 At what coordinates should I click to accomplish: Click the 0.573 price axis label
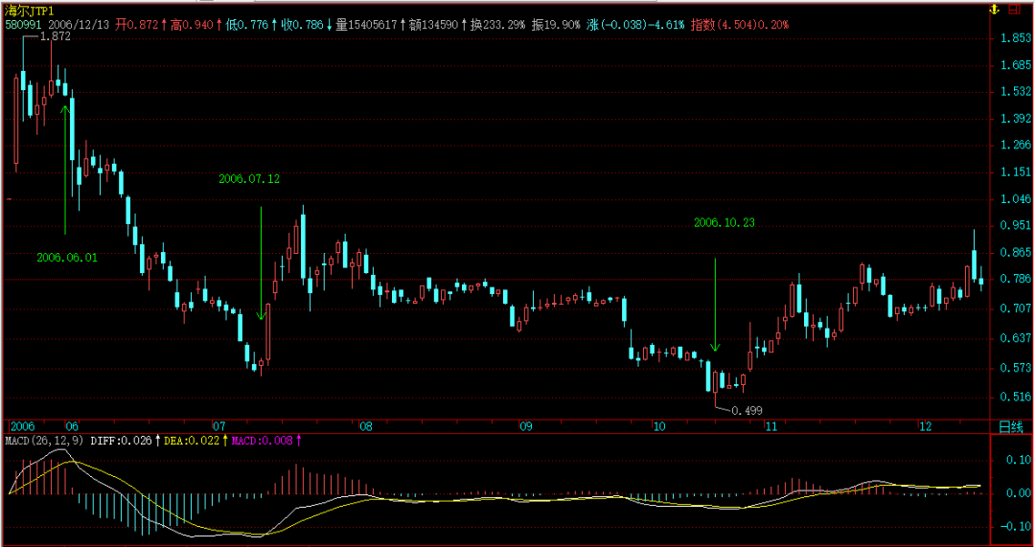point(1017,368)
